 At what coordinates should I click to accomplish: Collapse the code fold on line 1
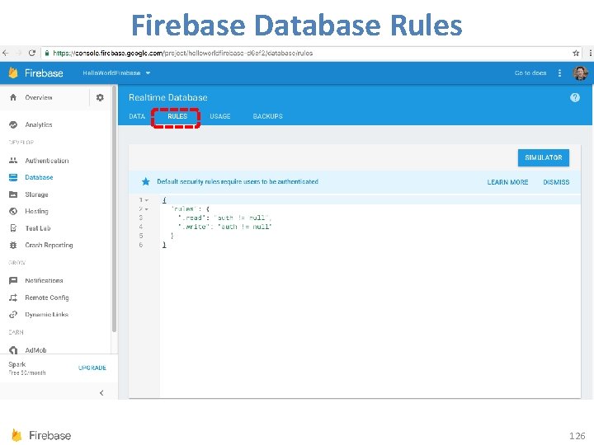coord(147,199)
